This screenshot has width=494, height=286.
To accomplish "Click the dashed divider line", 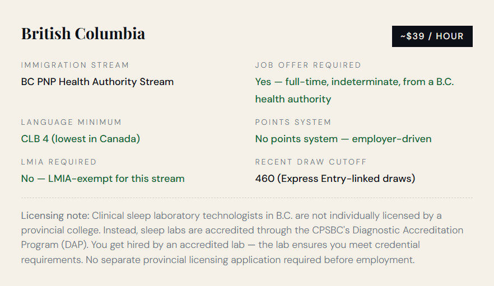I will pos(246,198).
